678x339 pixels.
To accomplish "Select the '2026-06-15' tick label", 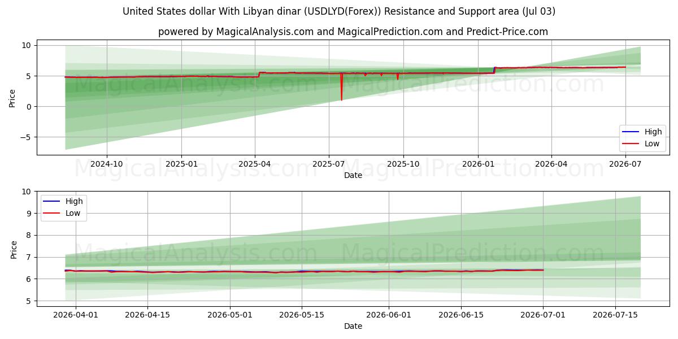I will tap(461, 315).
